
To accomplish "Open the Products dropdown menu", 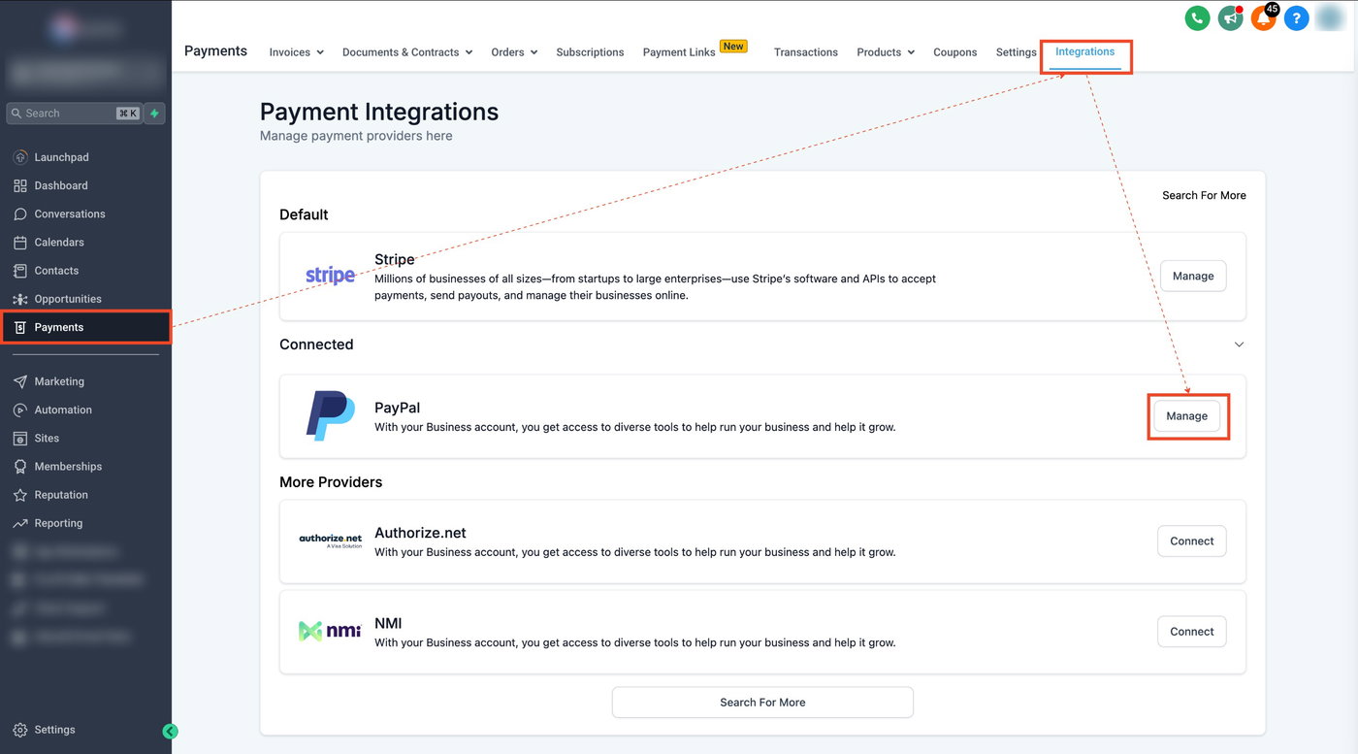I will click(x=885, y=52).
